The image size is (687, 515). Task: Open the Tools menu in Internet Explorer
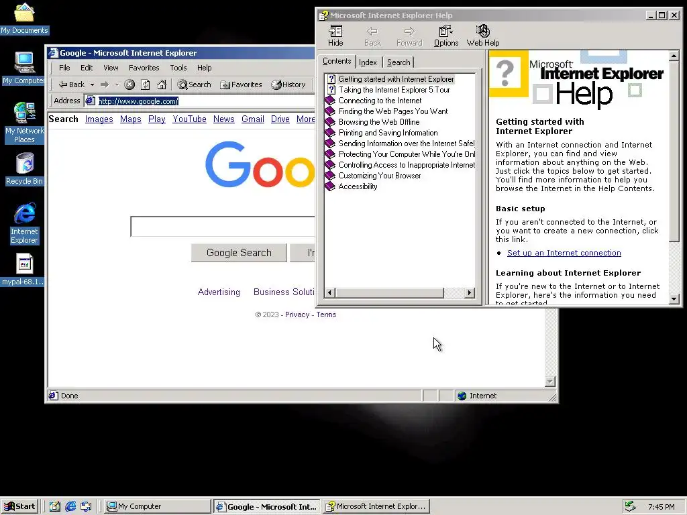tap(178, 68)
